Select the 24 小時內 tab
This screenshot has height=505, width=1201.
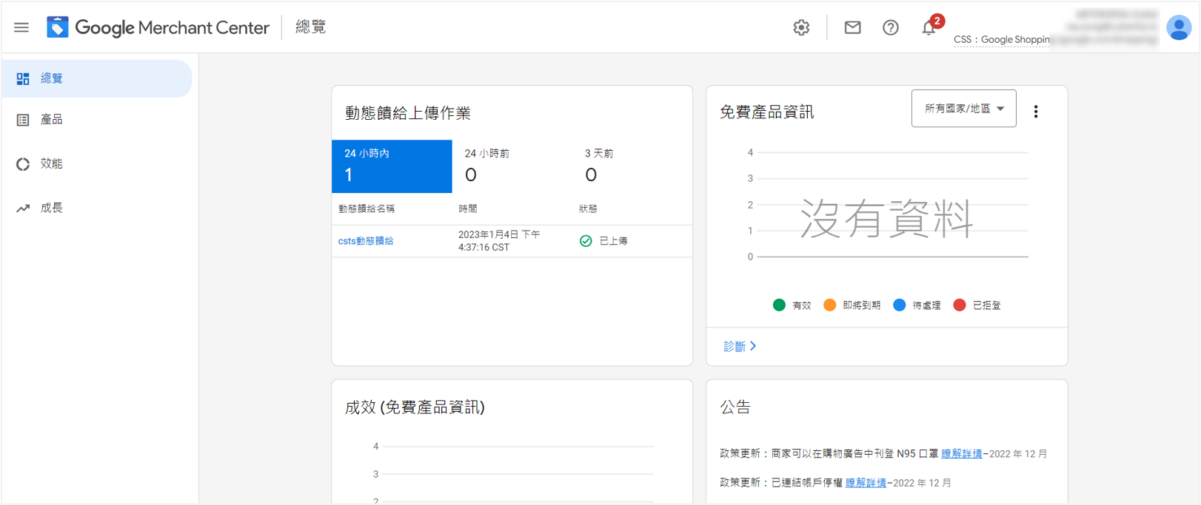point(392,166)
